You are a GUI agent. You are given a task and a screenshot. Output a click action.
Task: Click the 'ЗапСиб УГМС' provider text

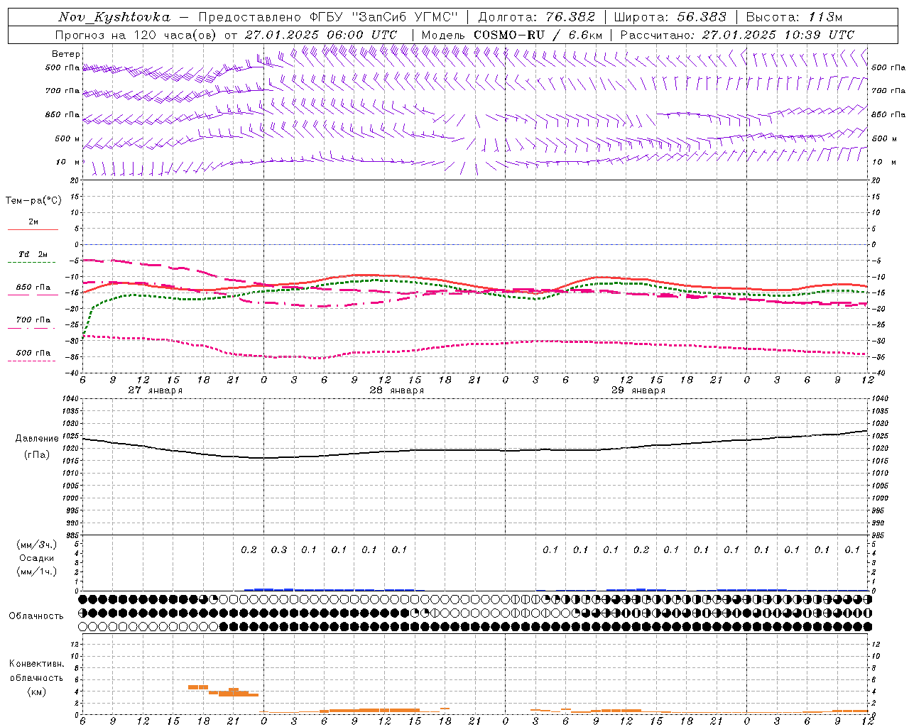(405, 17)
